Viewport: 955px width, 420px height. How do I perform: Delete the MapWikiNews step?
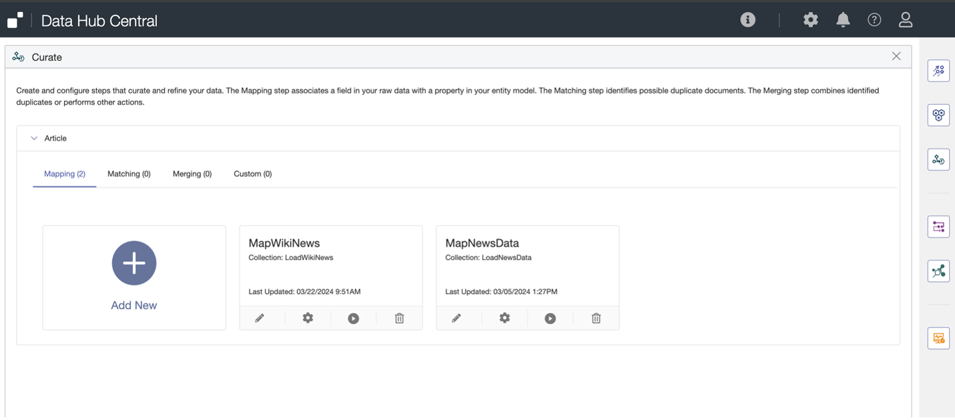coord(399,319)
